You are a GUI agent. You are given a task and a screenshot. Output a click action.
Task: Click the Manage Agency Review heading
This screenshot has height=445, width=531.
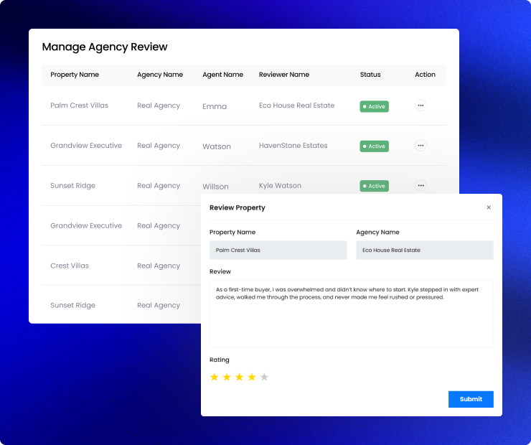tap(105, 47)
